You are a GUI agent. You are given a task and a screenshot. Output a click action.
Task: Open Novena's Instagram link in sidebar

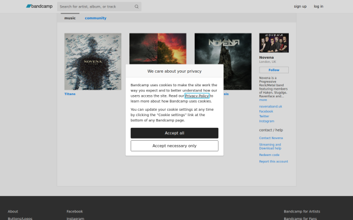point(267,121)
